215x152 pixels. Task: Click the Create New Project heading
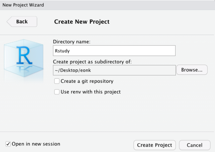[82, 22]
